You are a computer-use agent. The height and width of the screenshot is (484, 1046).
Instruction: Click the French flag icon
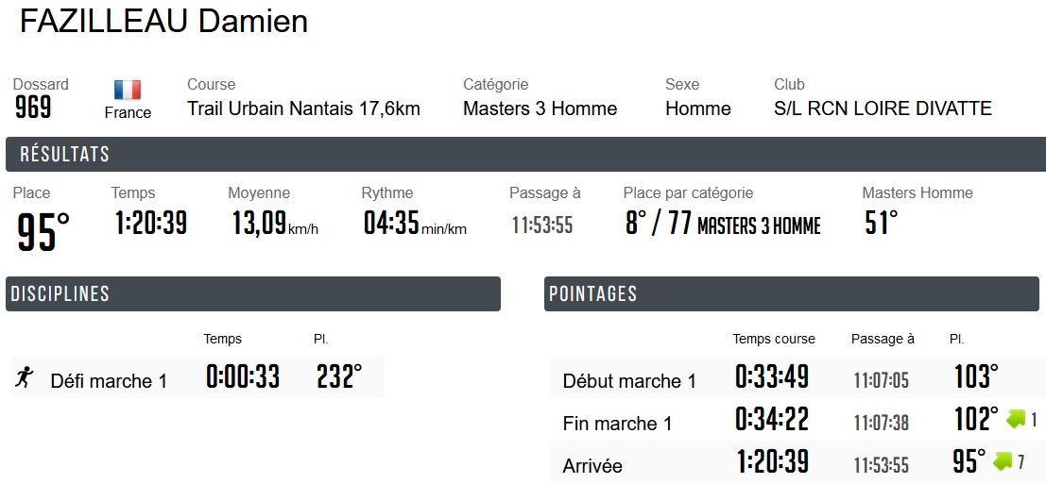128,90
